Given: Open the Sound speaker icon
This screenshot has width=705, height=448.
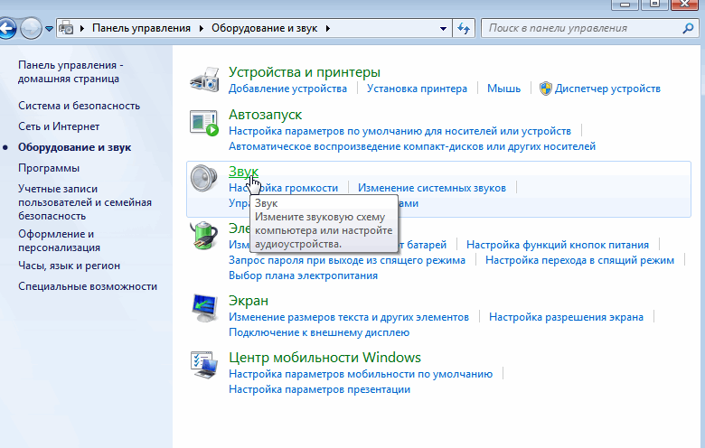Looking at the screenshot, I should tap(203, 179).
